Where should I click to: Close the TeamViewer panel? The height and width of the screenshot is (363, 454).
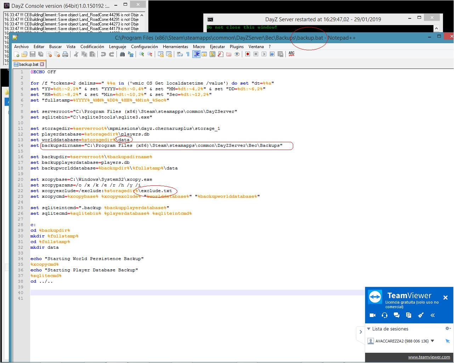pyautogui.click(x=446, y=298)
